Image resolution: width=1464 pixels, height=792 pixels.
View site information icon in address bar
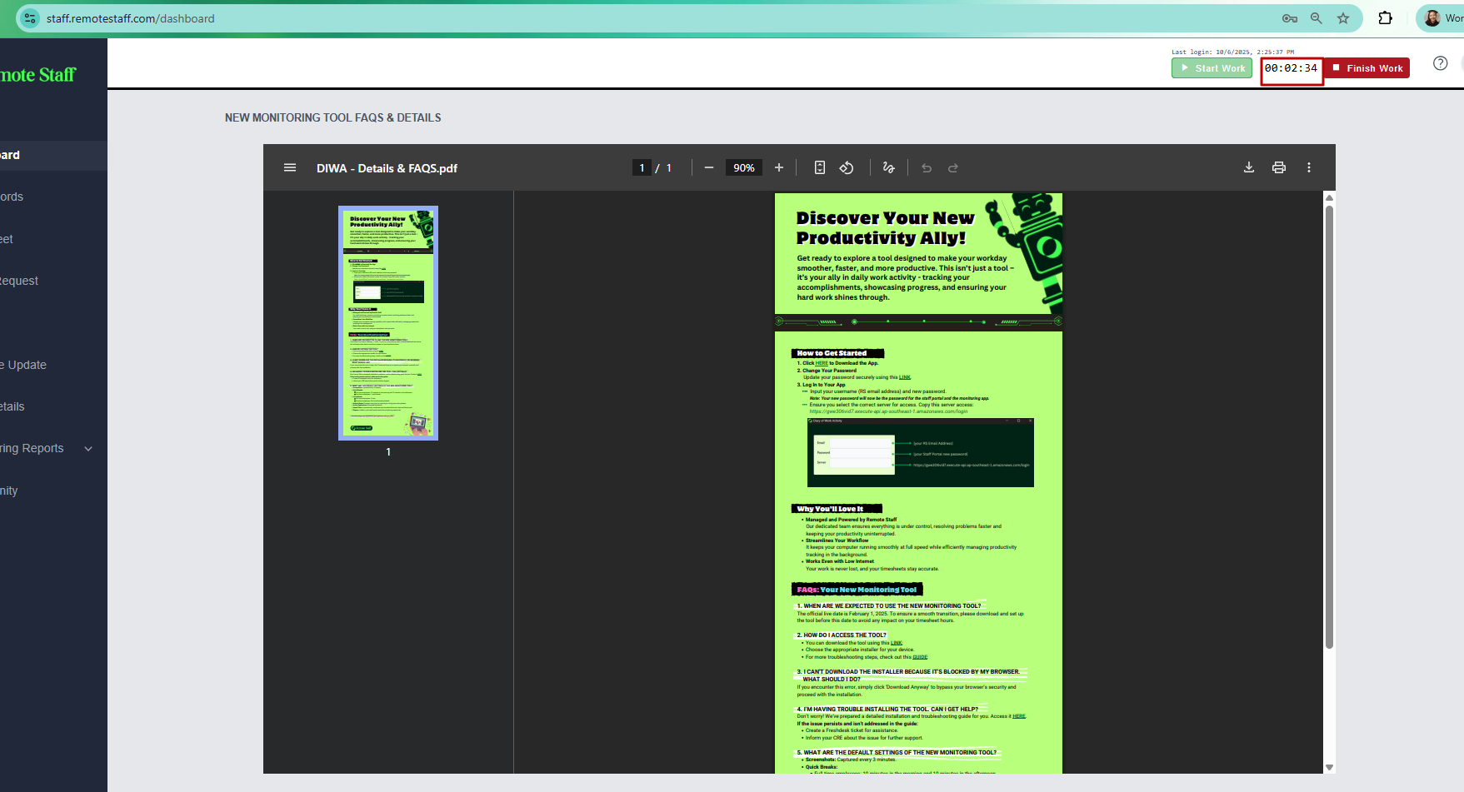(29, 18)
